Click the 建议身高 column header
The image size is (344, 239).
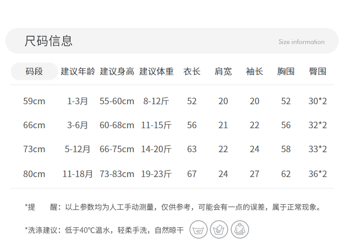coord(117,72)
